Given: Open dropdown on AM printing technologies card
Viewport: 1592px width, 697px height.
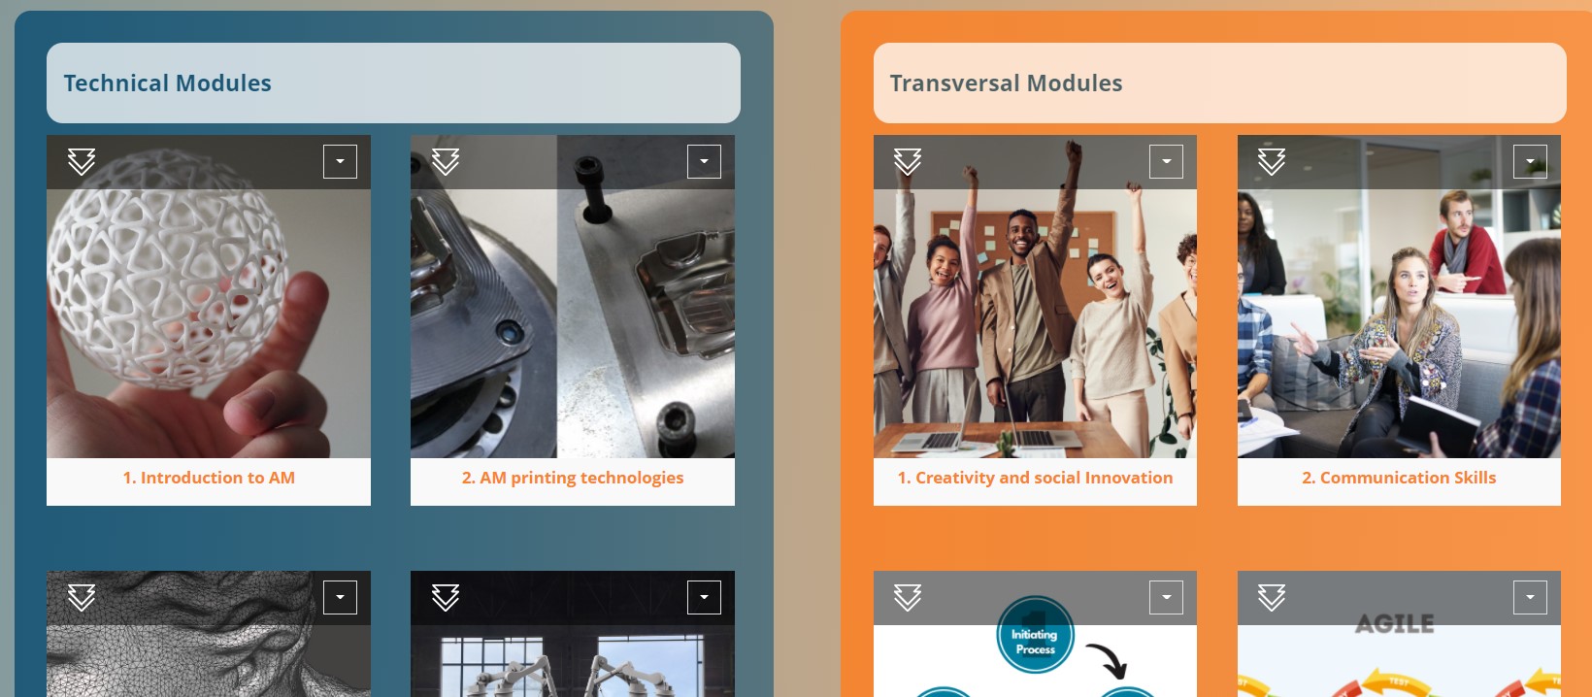Looking at the screenshot, I should click(x=704, y=161).
